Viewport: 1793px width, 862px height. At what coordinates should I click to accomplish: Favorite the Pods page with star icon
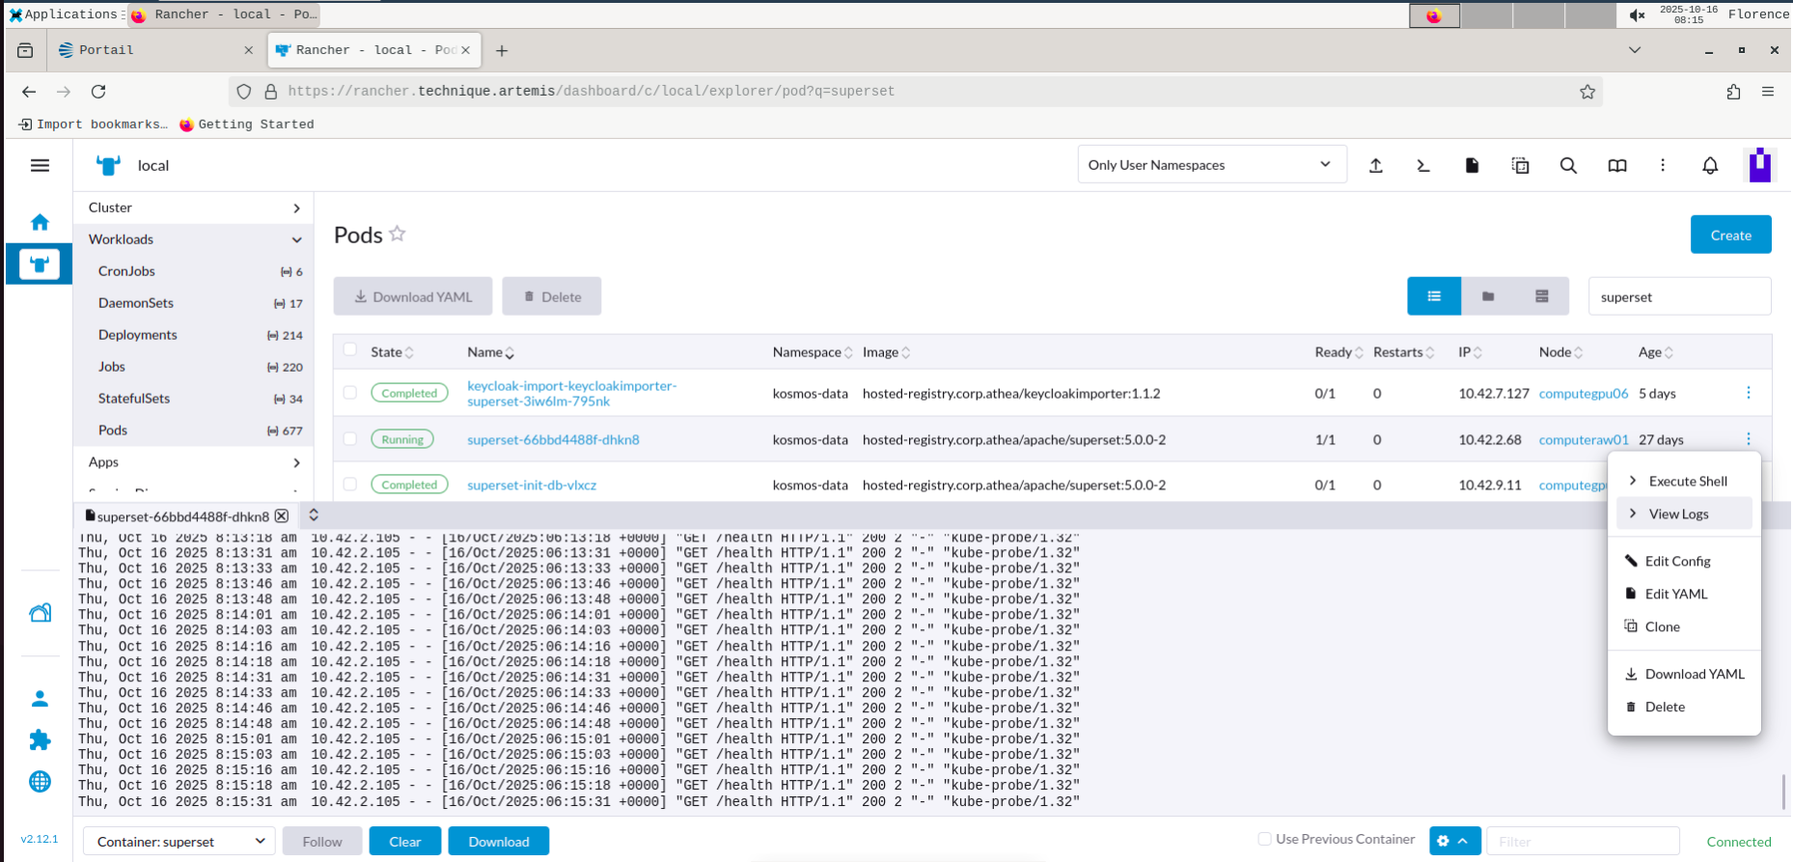pyautogui.click(x=398, y=235)
